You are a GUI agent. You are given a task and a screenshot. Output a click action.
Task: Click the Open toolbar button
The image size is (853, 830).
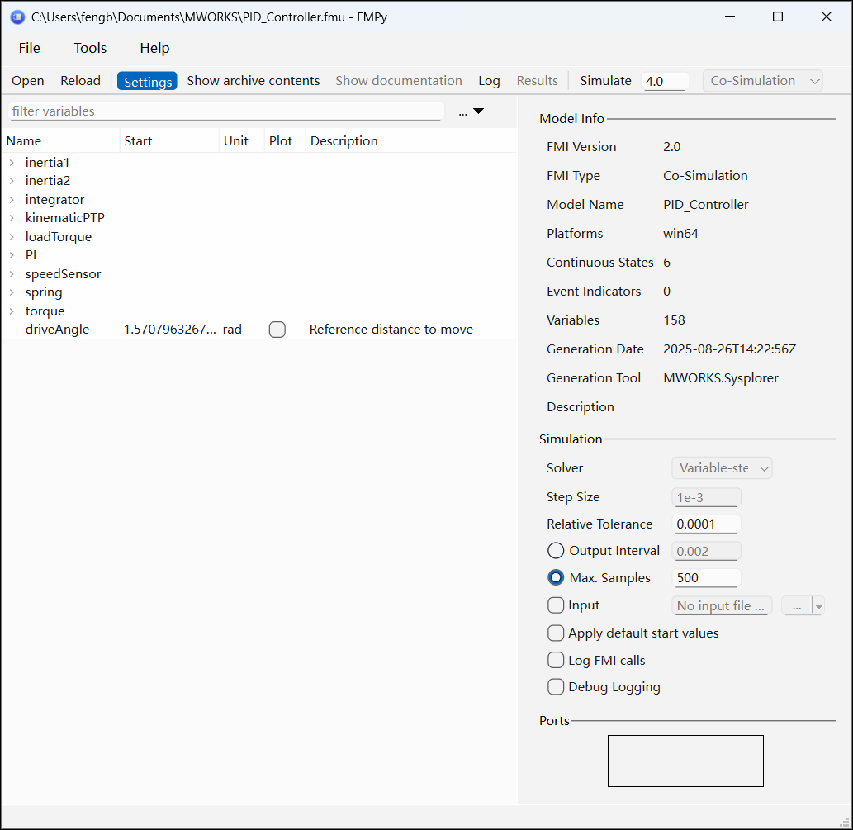tap(28, 81)
